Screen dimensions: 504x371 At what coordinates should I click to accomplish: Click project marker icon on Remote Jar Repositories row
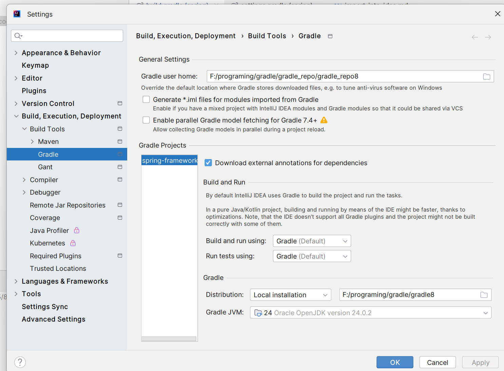[120, 205]
